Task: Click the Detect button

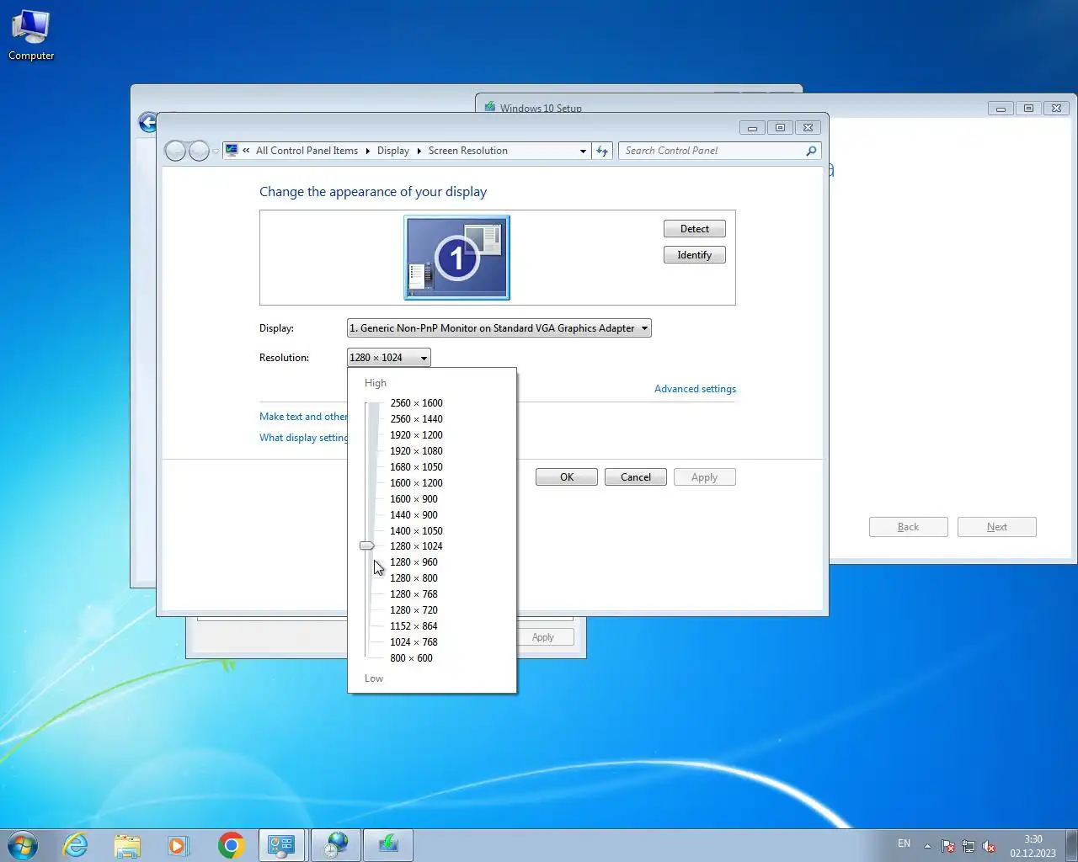Action: [694, 229]
